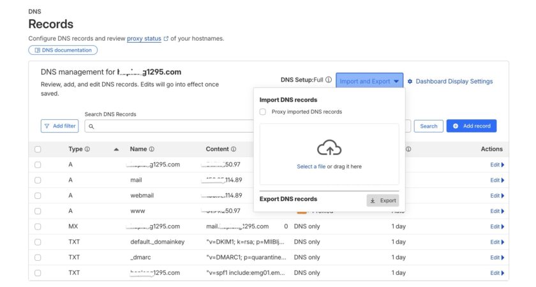Click the 'default._domainkey' name cell
536x287 pixels.
(157, 242)
